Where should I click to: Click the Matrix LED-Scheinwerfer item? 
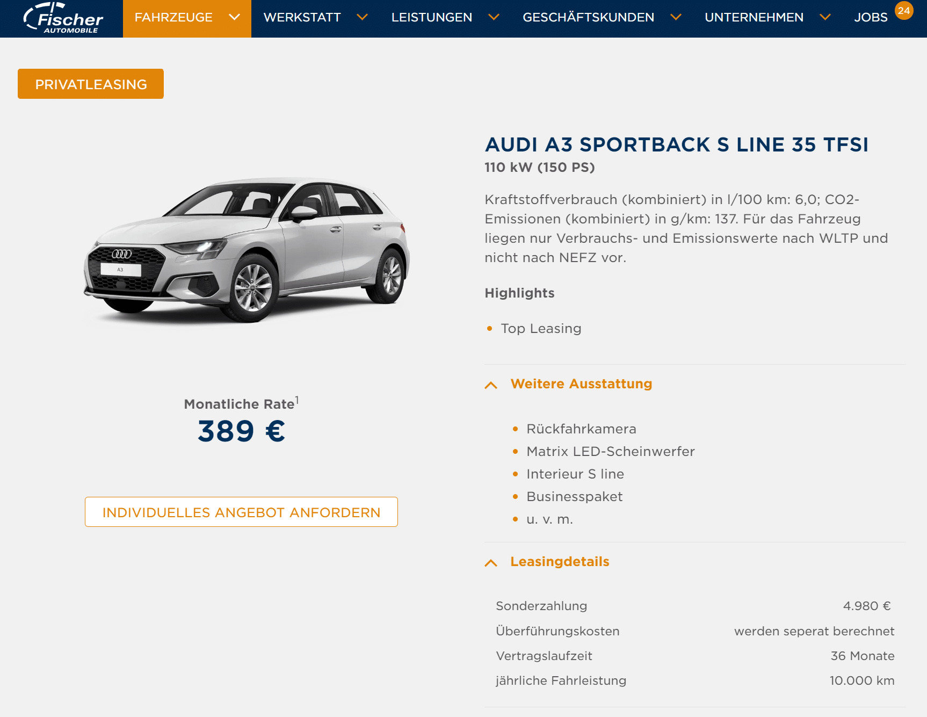coord(611,452)
